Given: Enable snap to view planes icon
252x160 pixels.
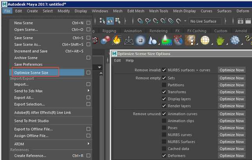Looking at the screenshot, I should [x=171, y=21].
